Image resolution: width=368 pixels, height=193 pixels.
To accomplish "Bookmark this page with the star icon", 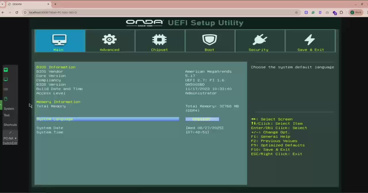I will pos(296,12).
